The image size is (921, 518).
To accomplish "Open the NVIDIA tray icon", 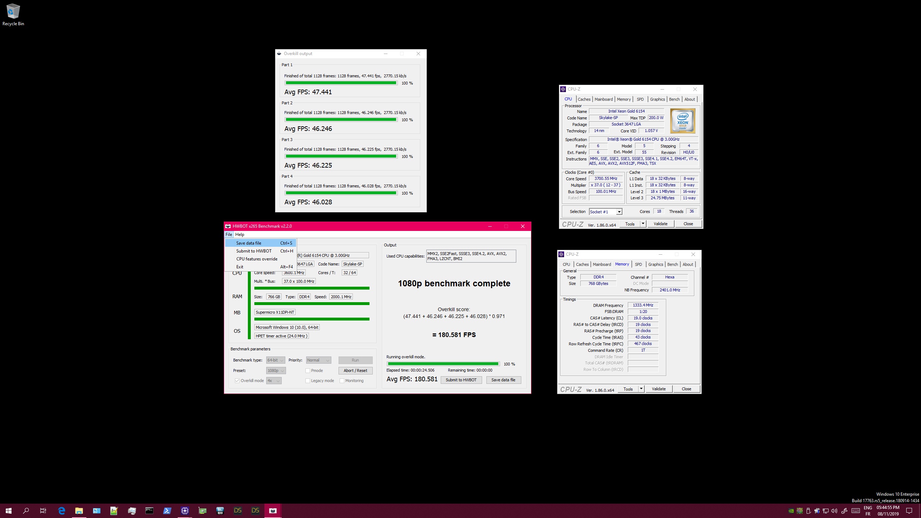I will 791,511.
